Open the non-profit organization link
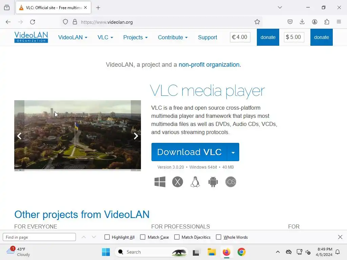Image resolution: width=347 pixels, height=260 pixels. pos(209,65)
